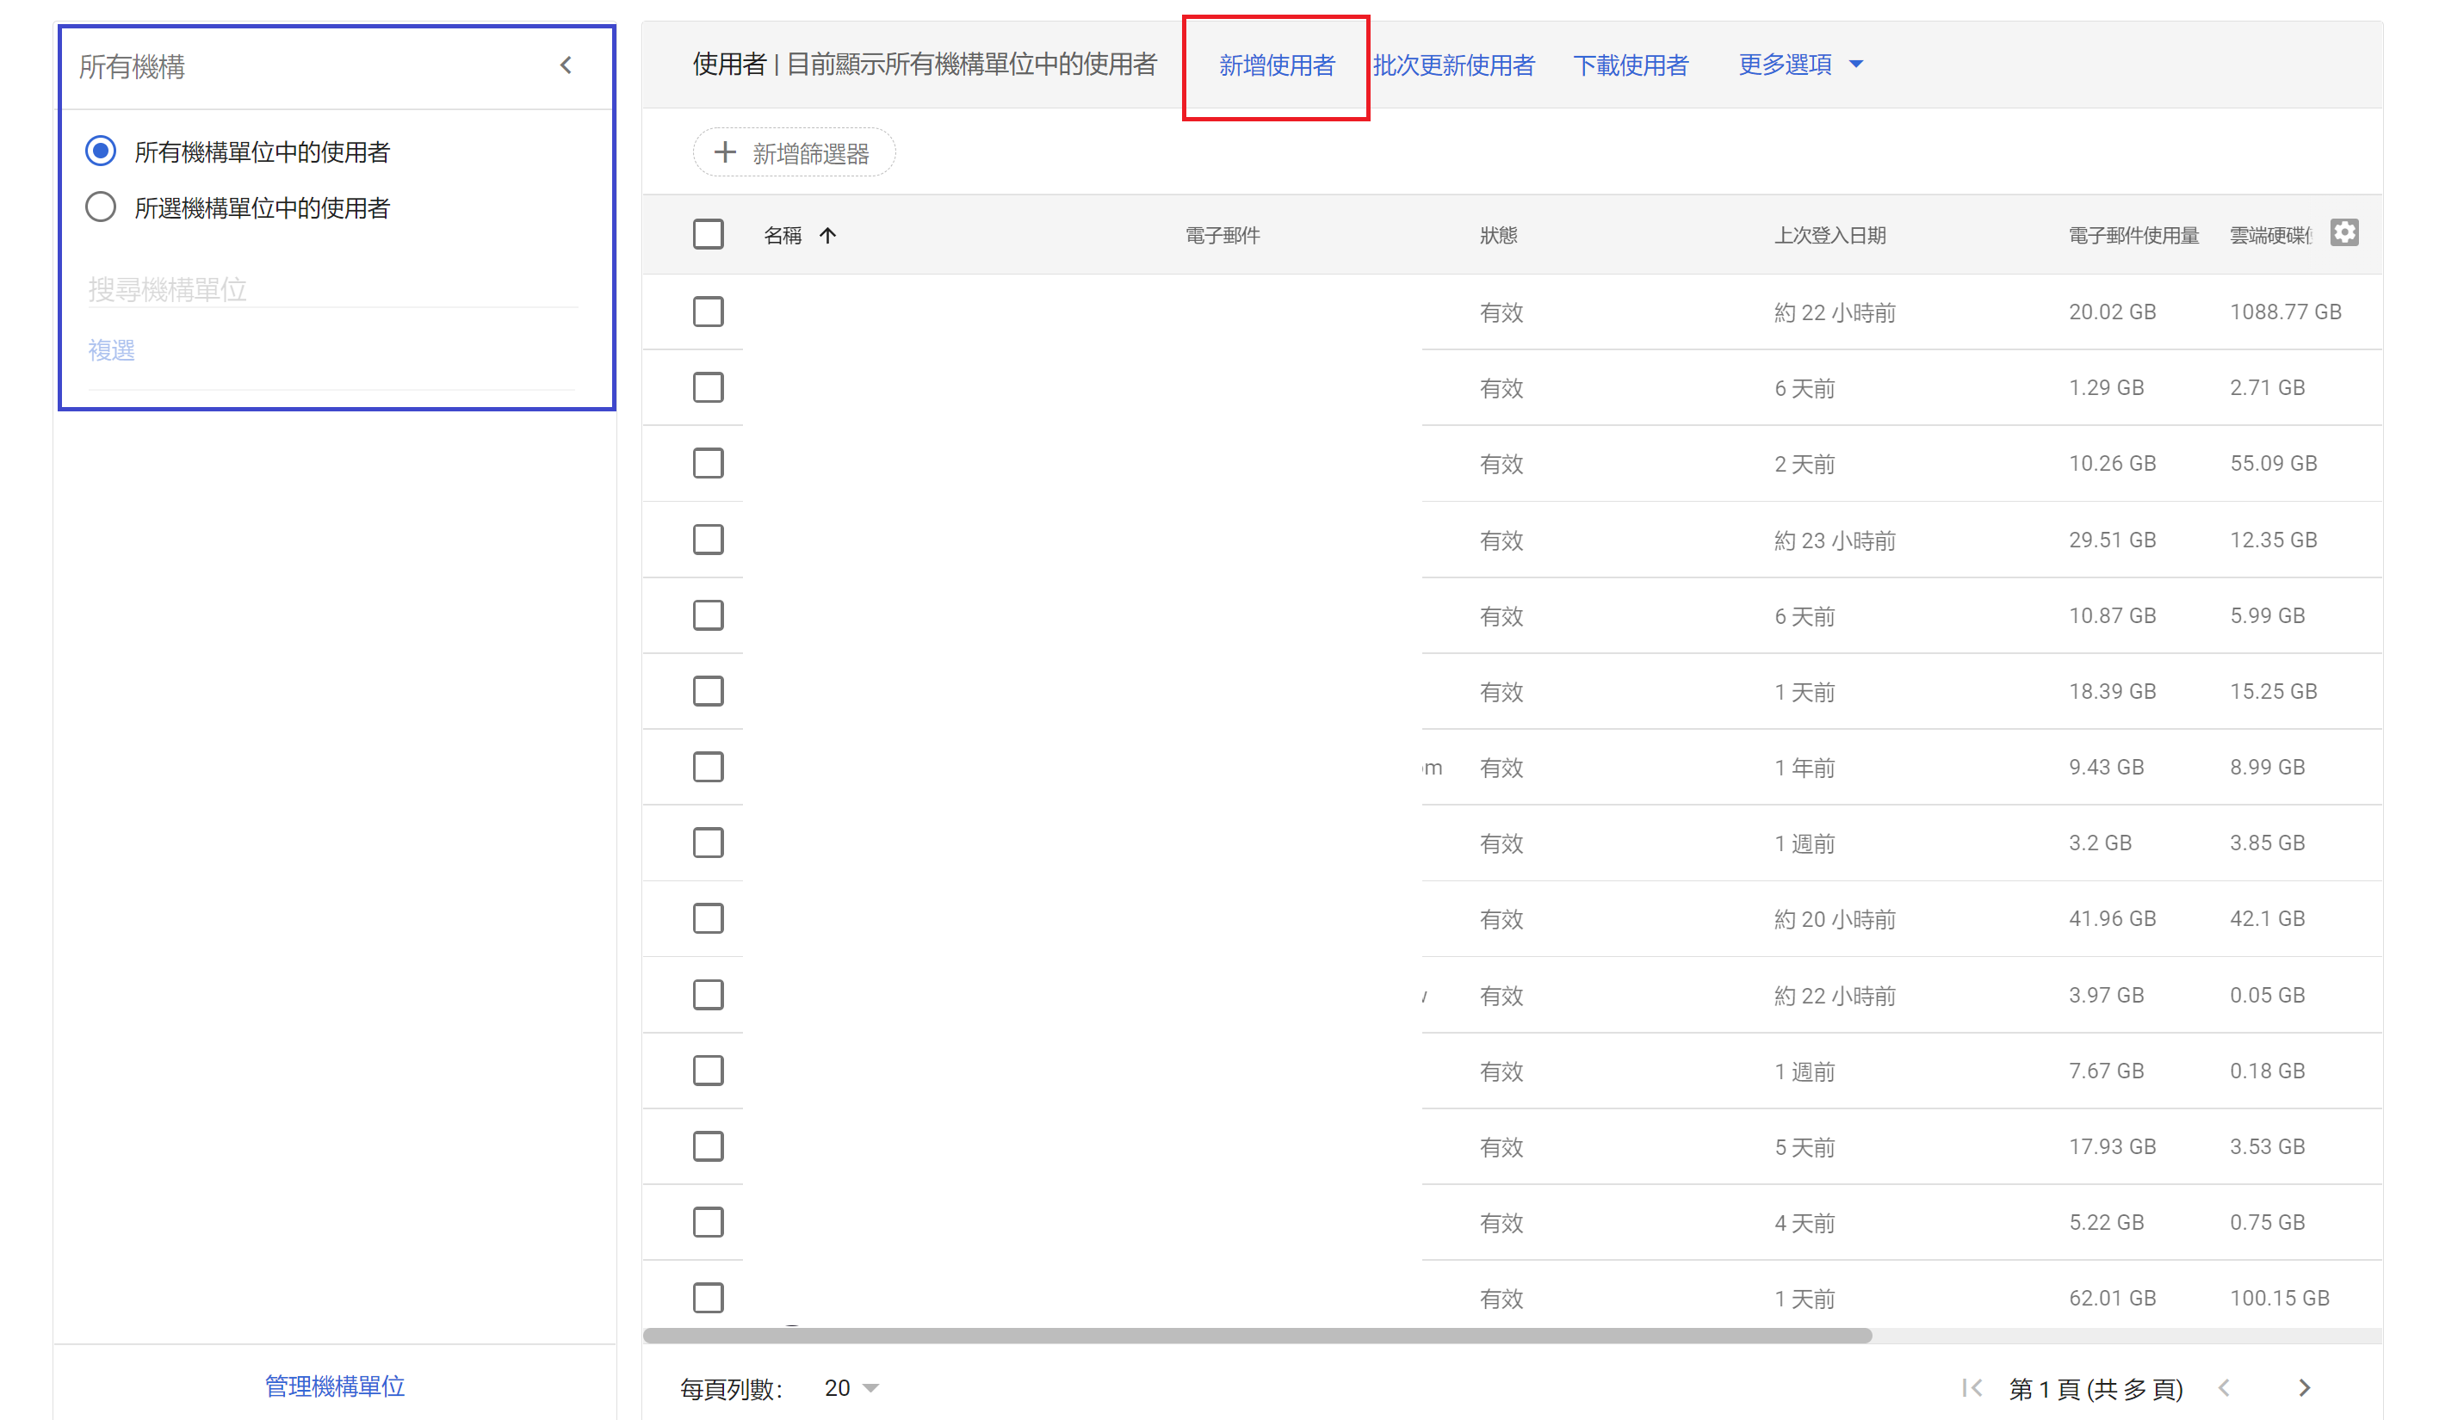Click 新增使用者 to add user
Image resolution: width=2439 pixels, height=1420 pixels.
[x=1276, y=65]
